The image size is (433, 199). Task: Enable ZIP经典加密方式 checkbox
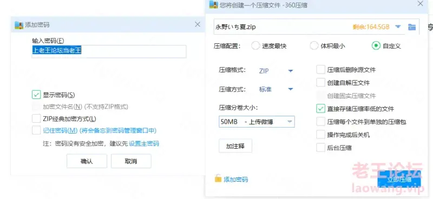click(x=36, y=118)
